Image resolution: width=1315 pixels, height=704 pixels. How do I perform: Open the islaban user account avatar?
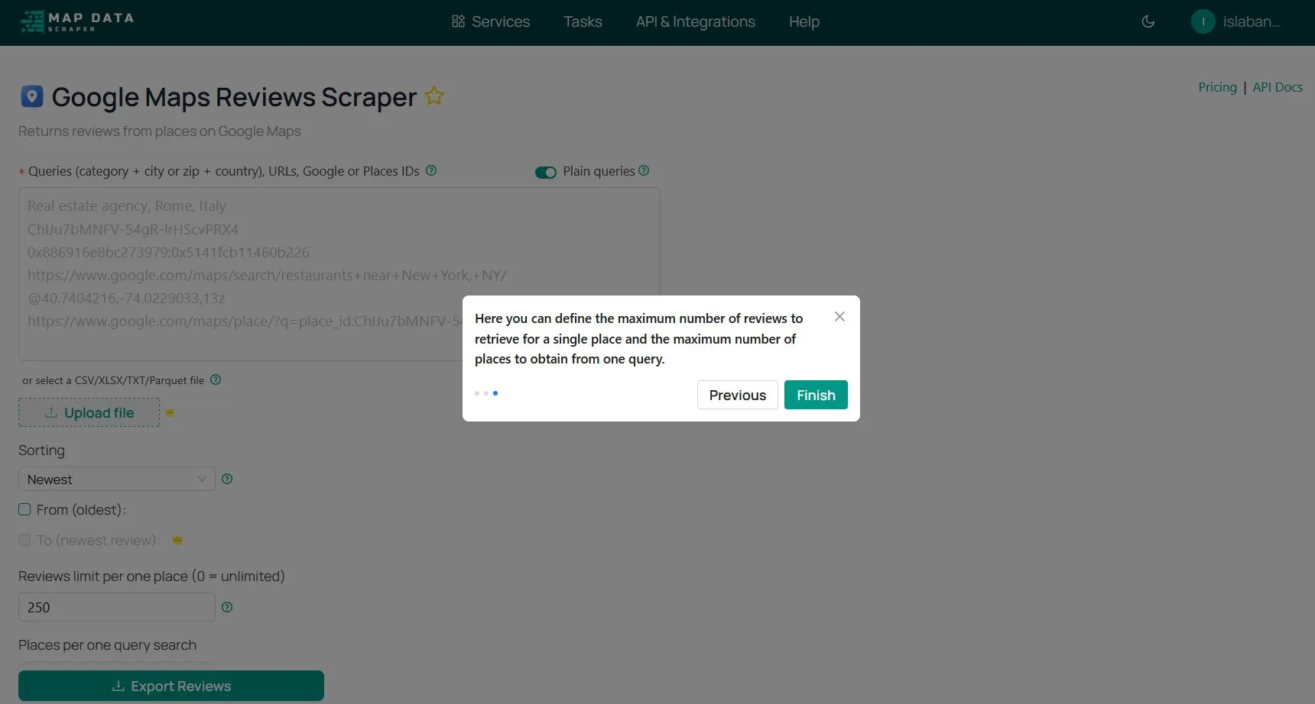tap(1203, 21)
